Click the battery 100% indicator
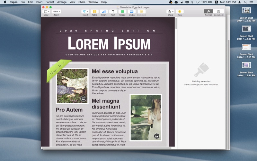Image resolution: width=257 pixels, height=161 pixels. pos(207,2)
